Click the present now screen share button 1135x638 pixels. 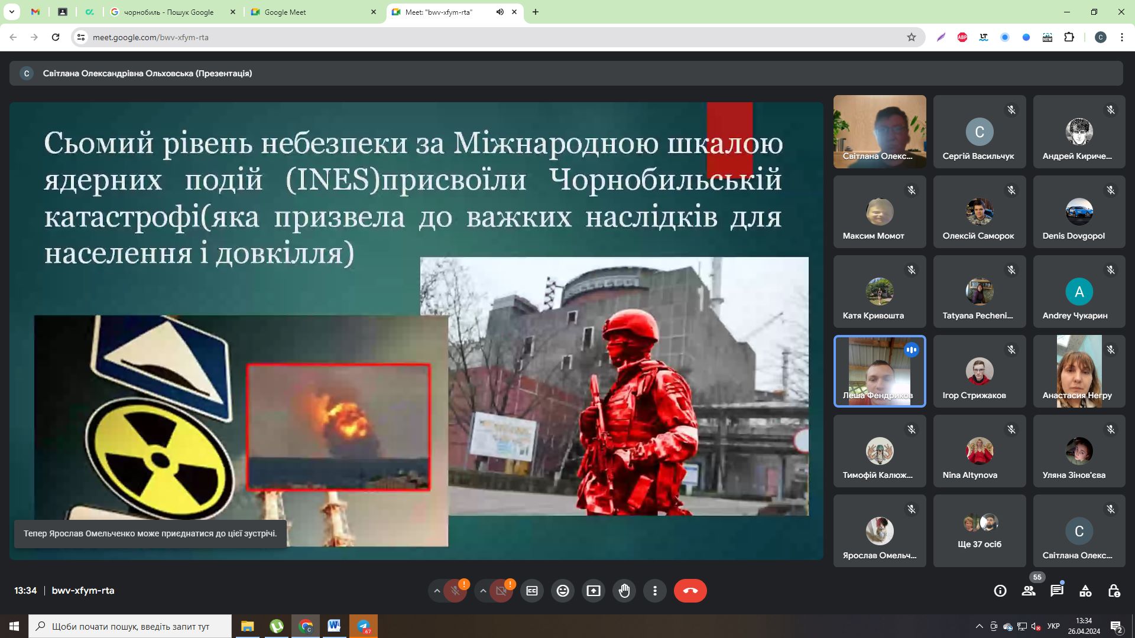(594, 591)
